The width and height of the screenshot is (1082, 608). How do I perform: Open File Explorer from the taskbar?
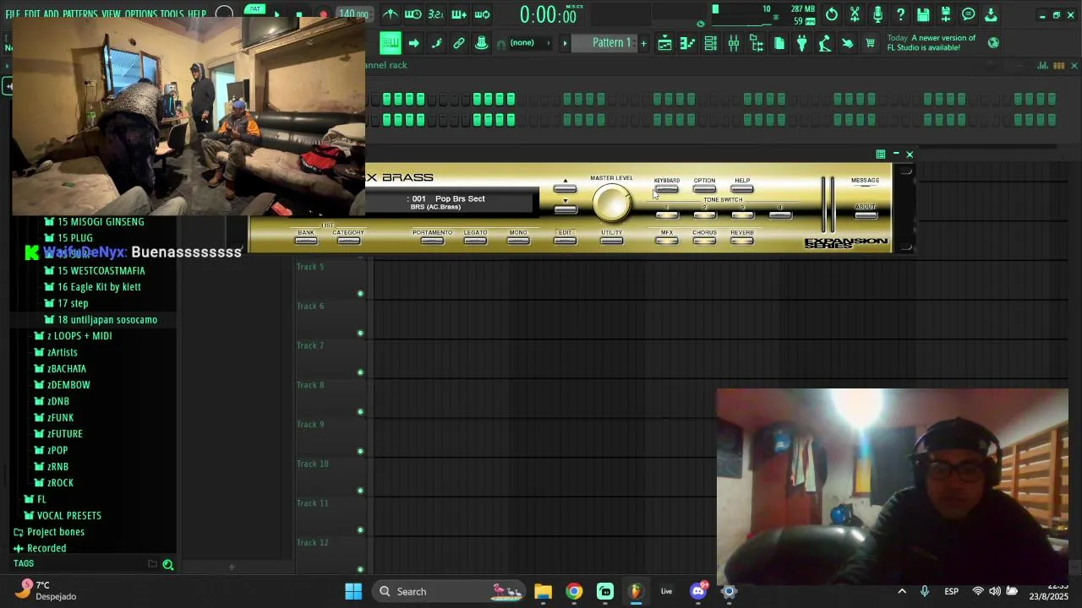click(x=543, y=591)
